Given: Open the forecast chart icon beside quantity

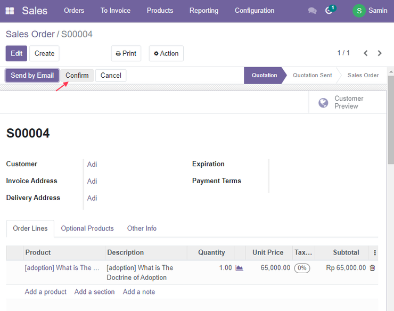Looking at the screenshot, I should (x=239, y=268).
